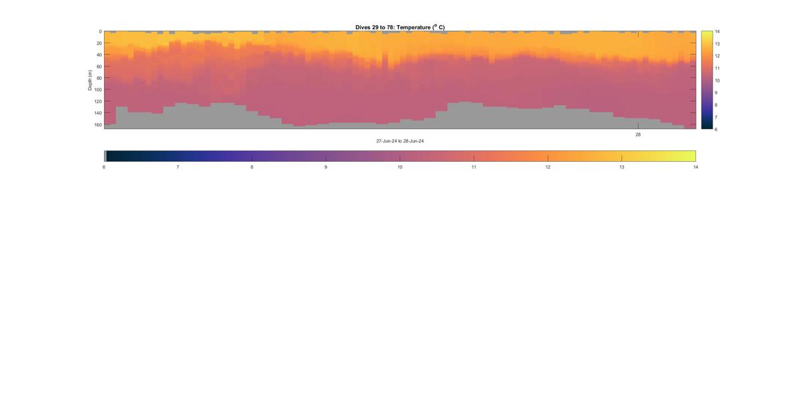Click the "13" tick label under the horizontal colorbar

point(622,167)
